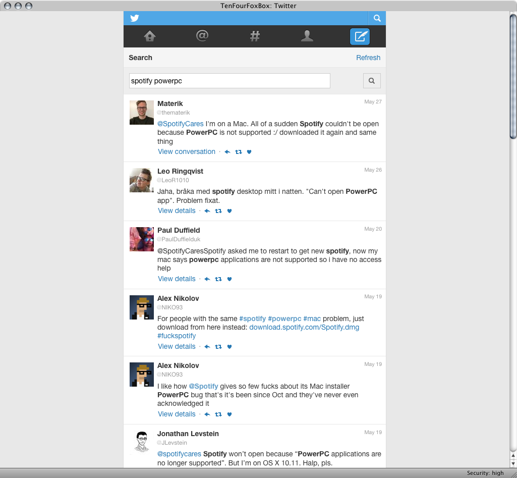Click the Twitter bird logo

[135, 18]
